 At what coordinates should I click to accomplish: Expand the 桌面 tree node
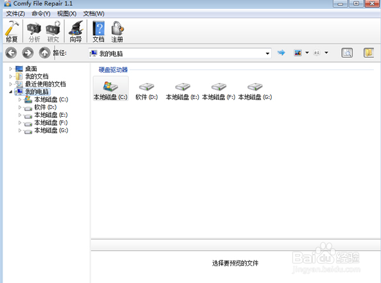coord(11,69)
